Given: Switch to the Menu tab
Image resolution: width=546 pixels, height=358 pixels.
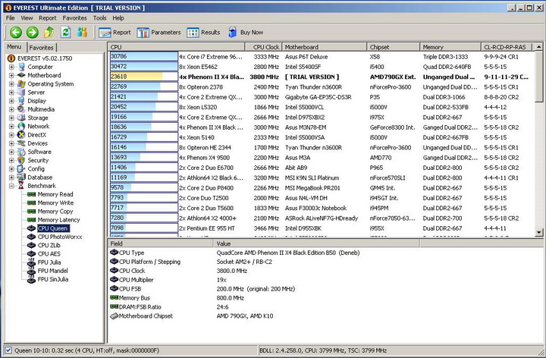Looking at the screenshot, I should tap(14, 47).
